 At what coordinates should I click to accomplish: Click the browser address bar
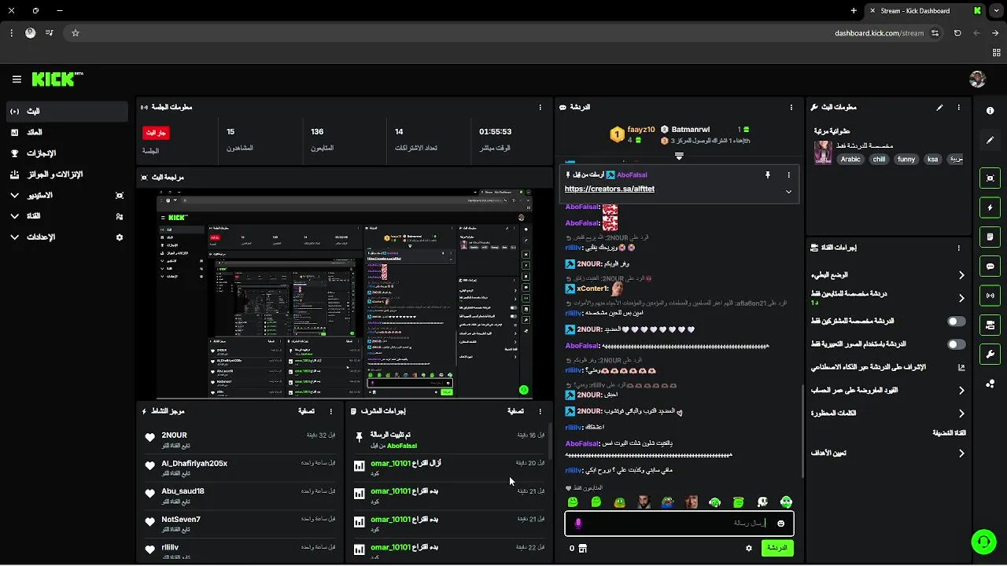tap(503, 33)
